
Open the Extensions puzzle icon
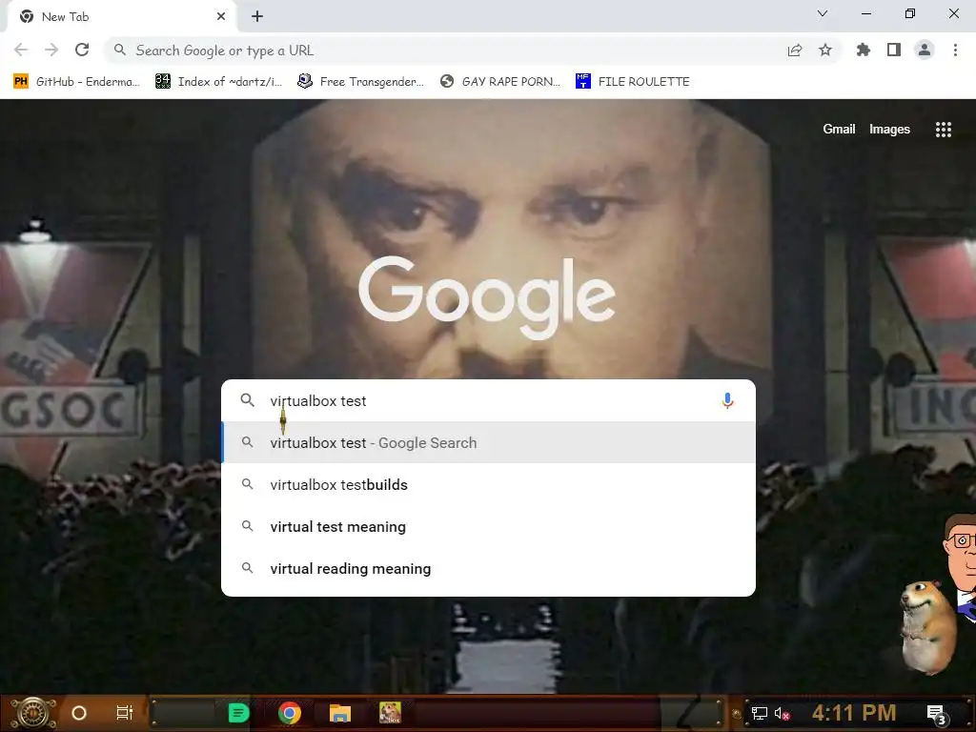864,50
